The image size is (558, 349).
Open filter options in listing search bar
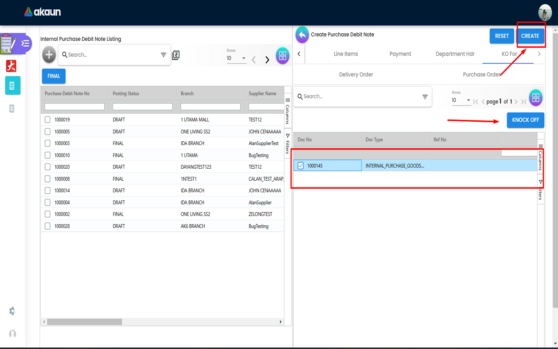(164, 55)
